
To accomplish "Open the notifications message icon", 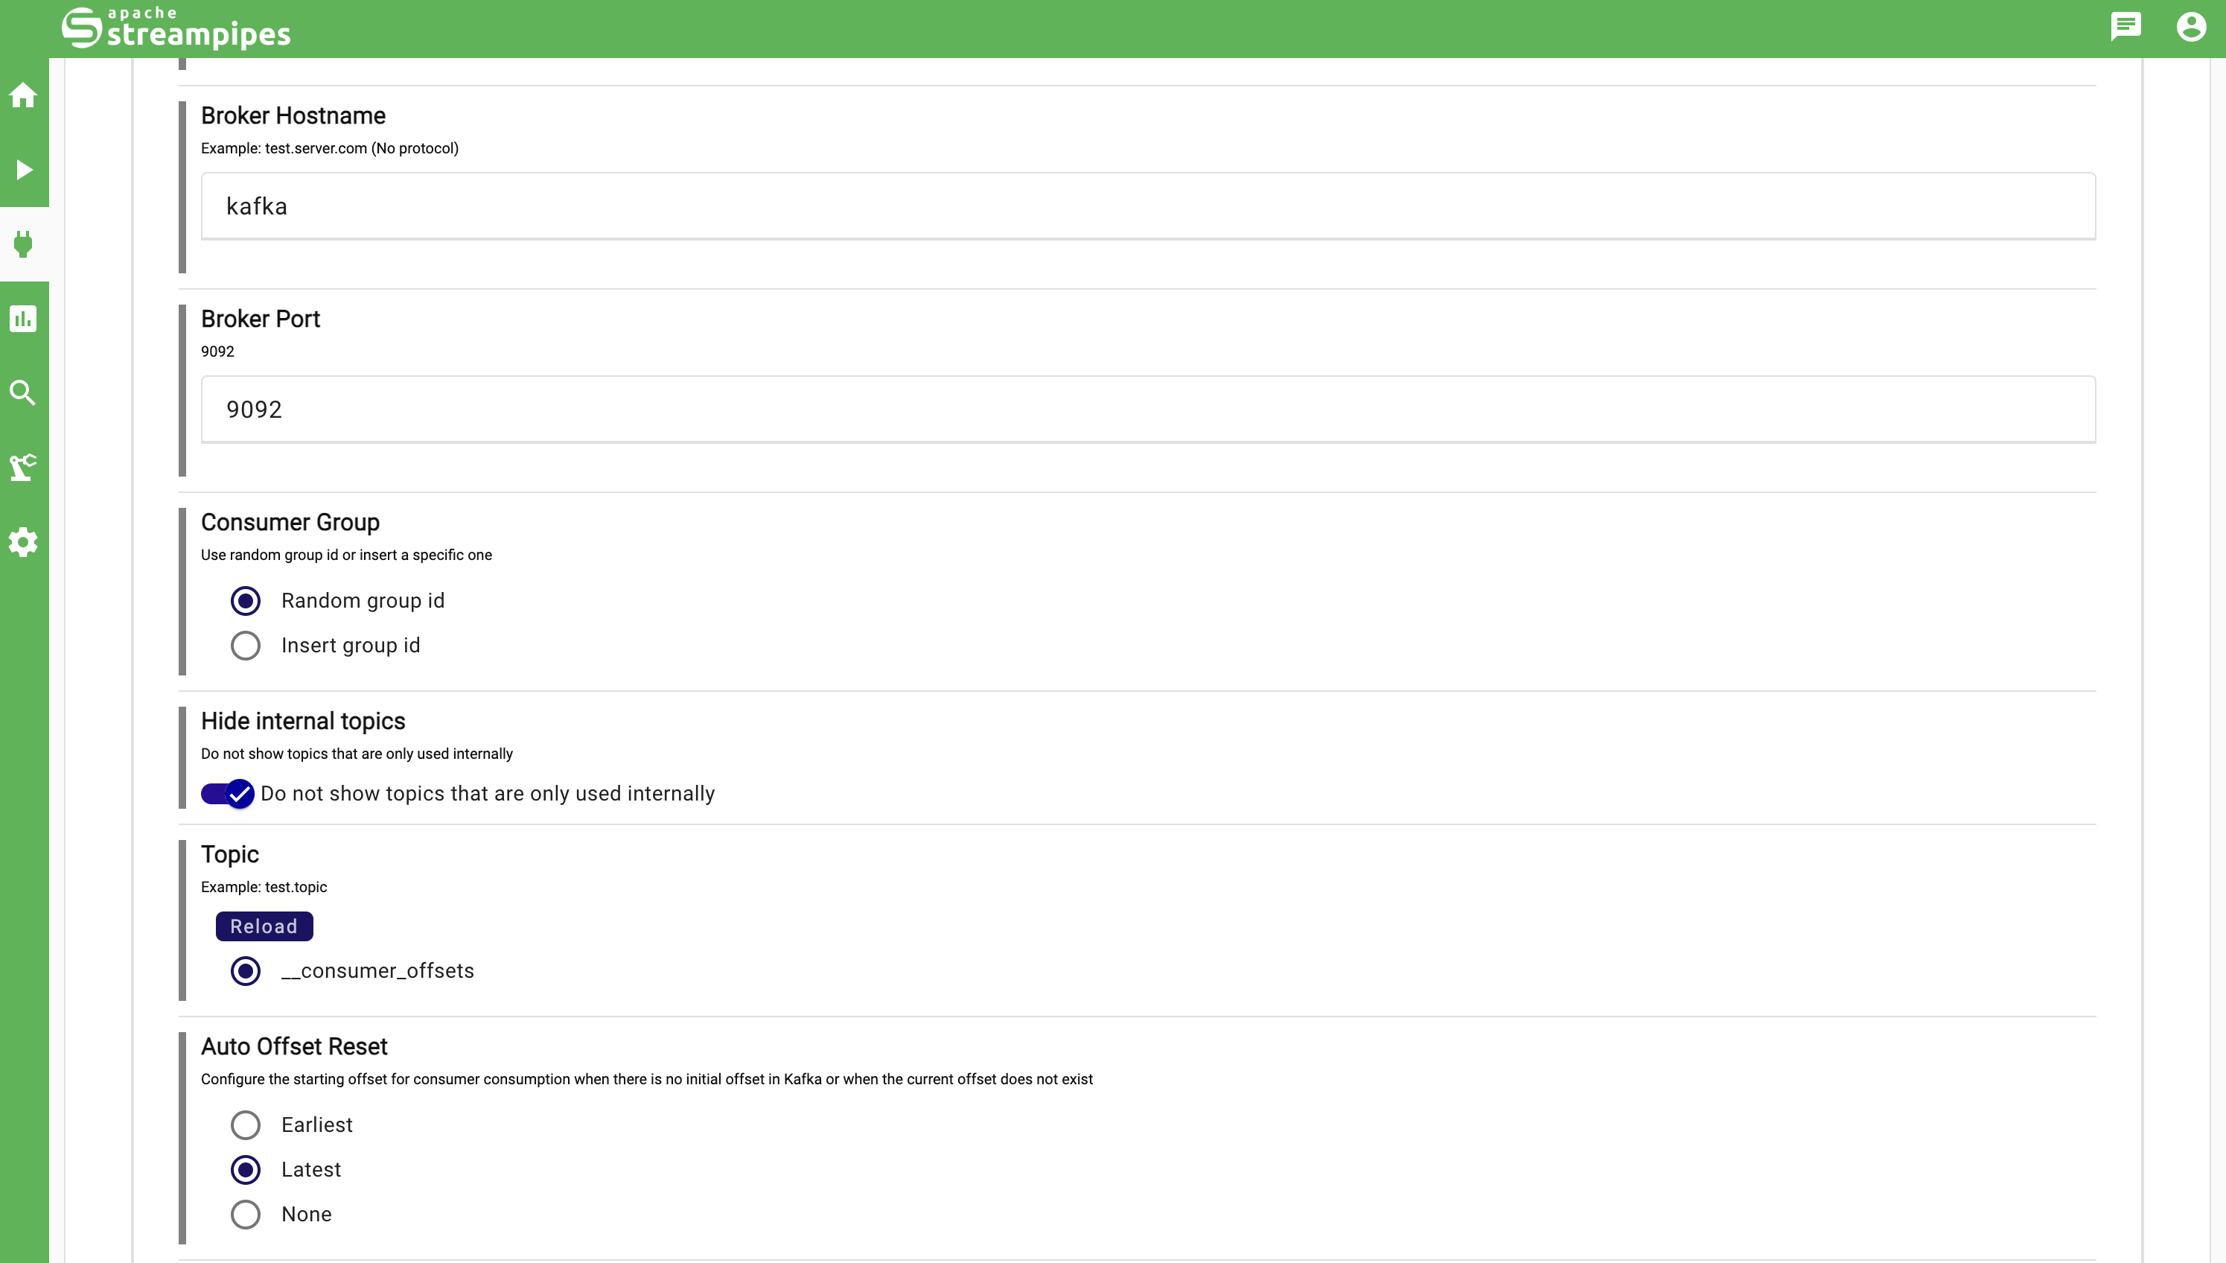I will [x=2125, y=27].
